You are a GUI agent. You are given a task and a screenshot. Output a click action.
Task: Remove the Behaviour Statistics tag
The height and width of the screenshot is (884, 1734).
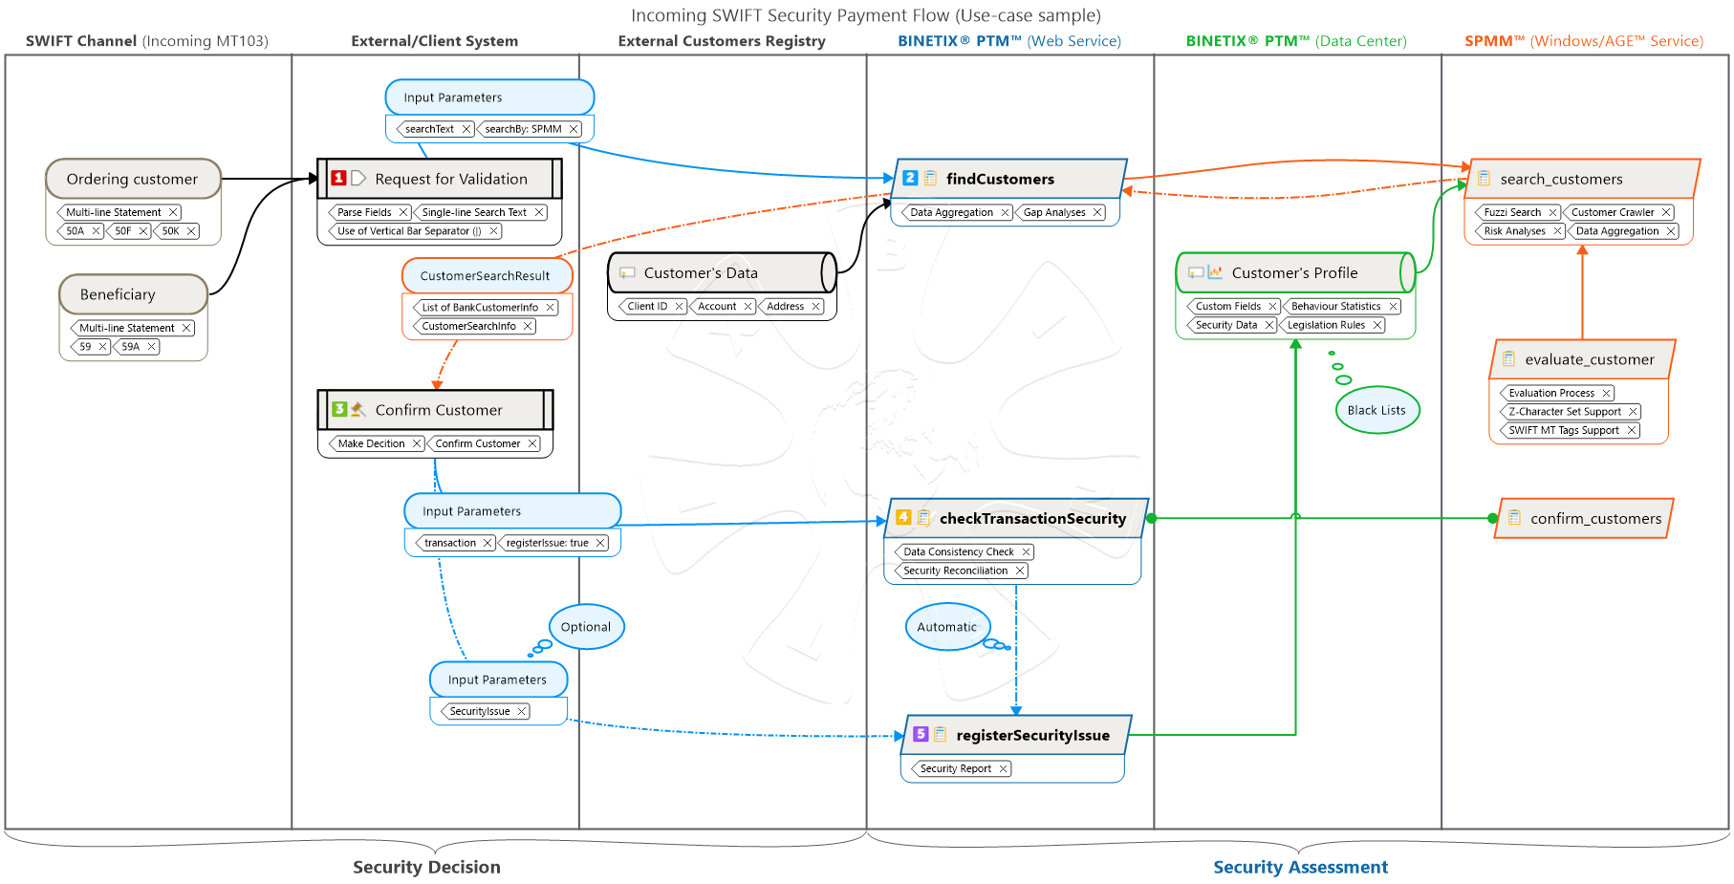point(1393,307)
